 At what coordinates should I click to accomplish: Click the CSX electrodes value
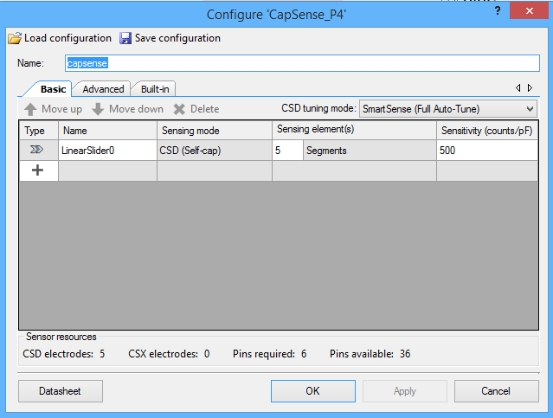click(x=207, y=354)
